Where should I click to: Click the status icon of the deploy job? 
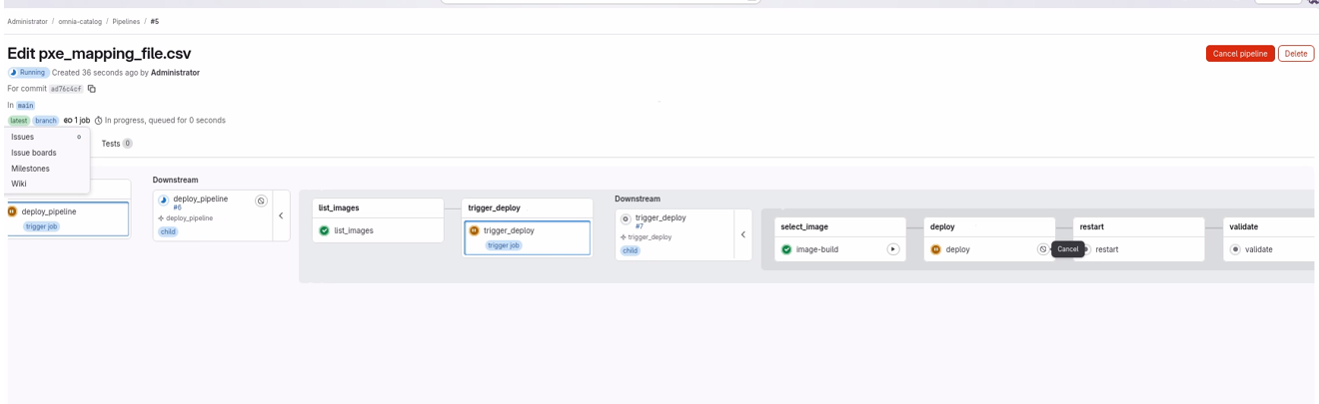pos(936,249)
